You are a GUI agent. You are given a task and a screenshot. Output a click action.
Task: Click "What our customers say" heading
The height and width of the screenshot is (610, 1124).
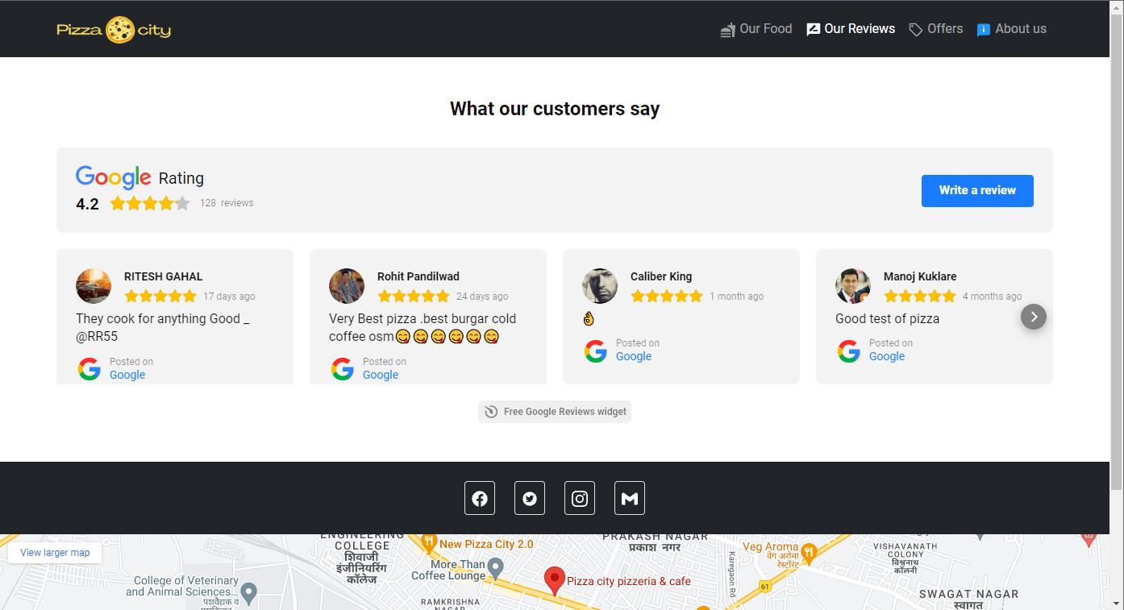tap(555, 109)
